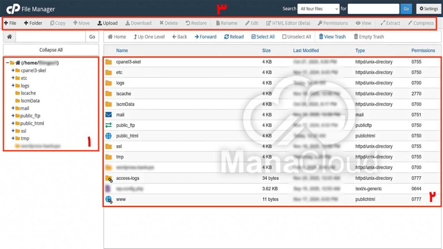Image resolution: width=443 pixels, height=249 pixels.
Task: Collapse the /home root tree node
Action: [x=7, y=63]
